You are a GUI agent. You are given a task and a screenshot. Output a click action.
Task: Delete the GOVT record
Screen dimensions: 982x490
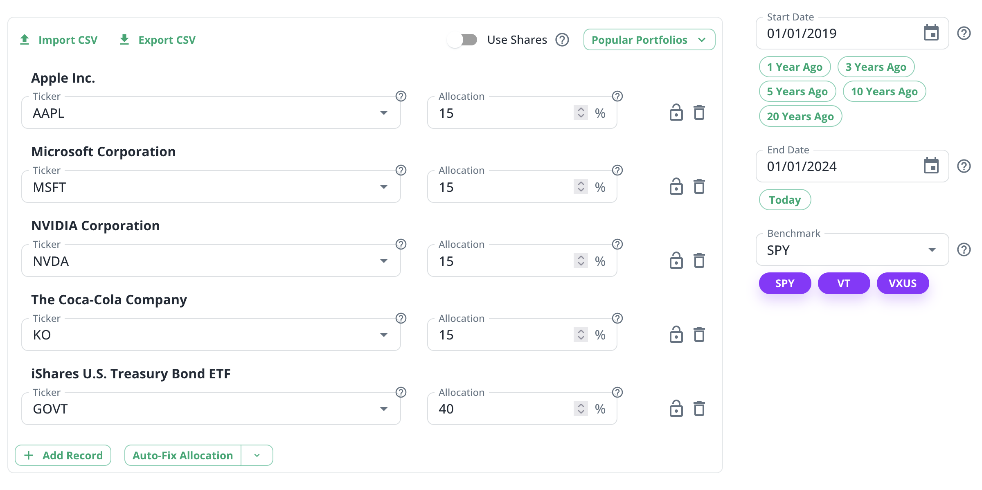(x=699, y=409)
